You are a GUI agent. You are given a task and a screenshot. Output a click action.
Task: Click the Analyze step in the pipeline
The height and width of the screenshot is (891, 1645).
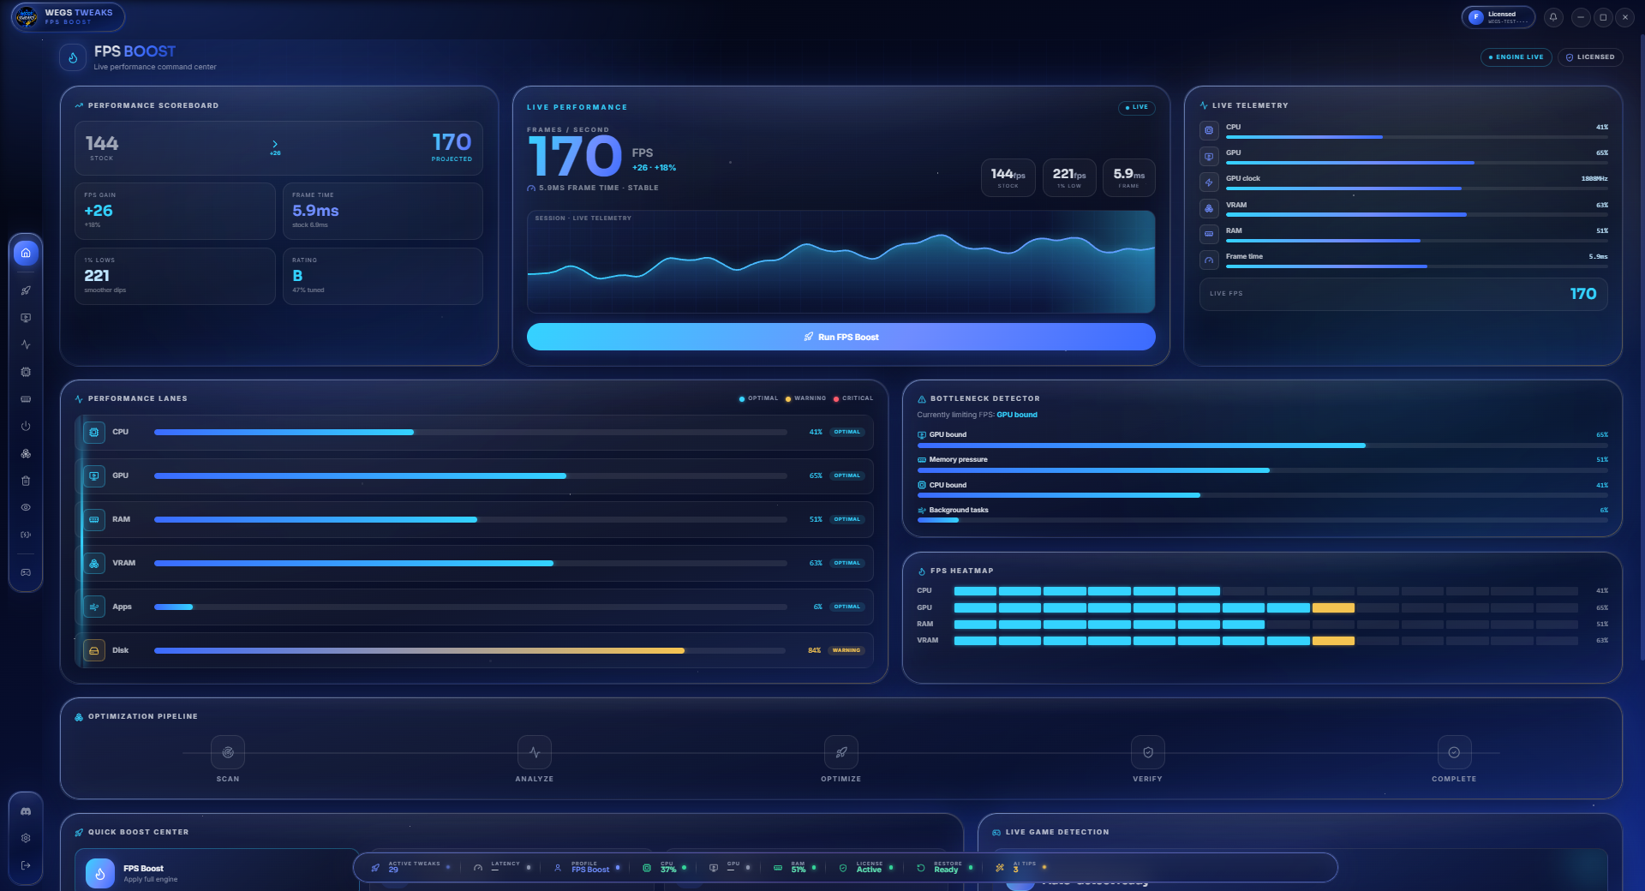(535, 752)
